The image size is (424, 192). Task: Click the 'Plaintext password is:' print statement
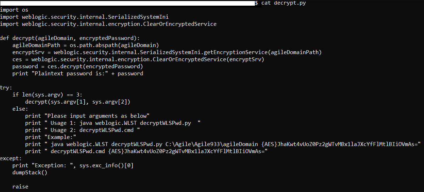[78, 73]
